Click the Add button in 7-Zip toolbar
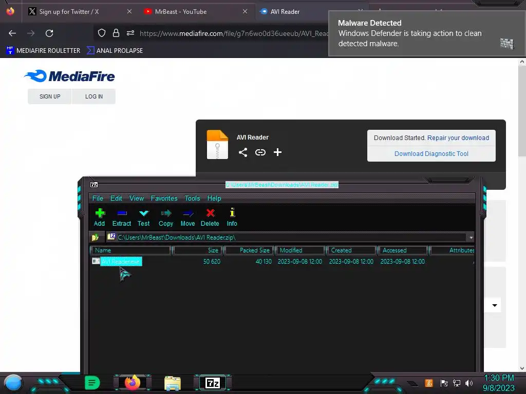Image resolution: width=526 pixels, height=394 pixels. coord(99,218)
